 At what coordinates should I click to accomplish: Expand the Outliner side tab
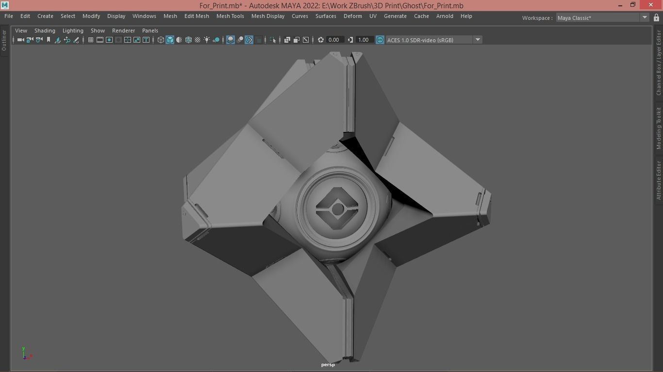[x=4, y=40]
